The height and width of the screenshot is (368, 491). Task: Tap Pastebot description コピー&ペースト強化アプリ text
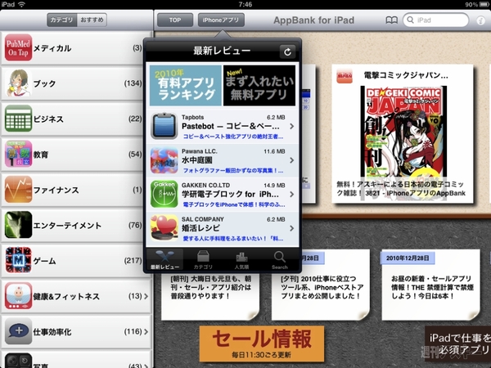tap(233, 137)
